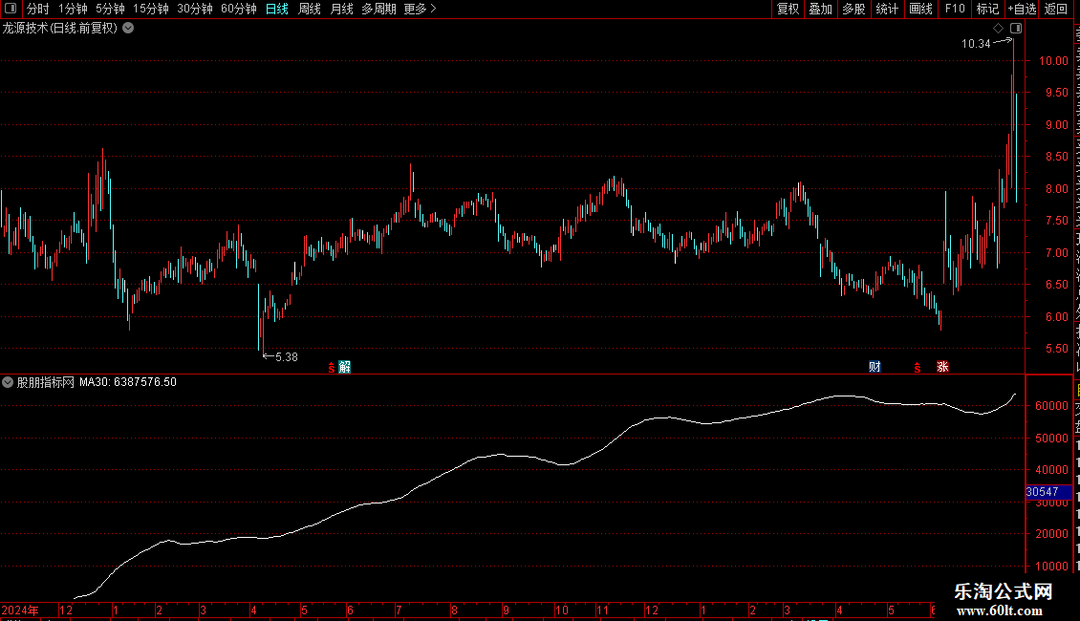The width and height of the screenshot is (1080, 621).
Task: Click the 2024年 label on time axis
Action: [20, 610]
